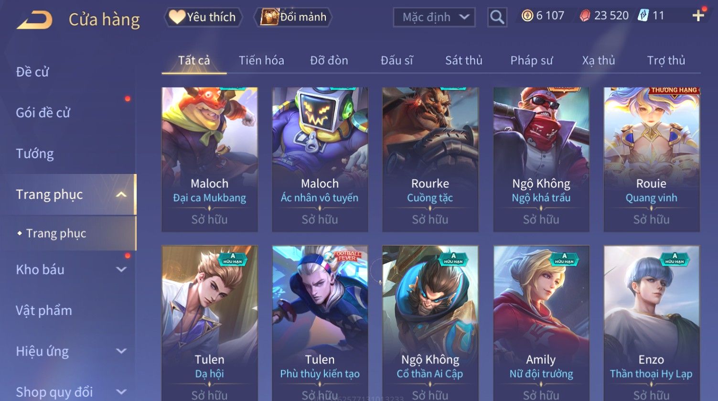718x401 pixels.
Task: Select the Rouie Quang vinh skin card
Action: 652,160
